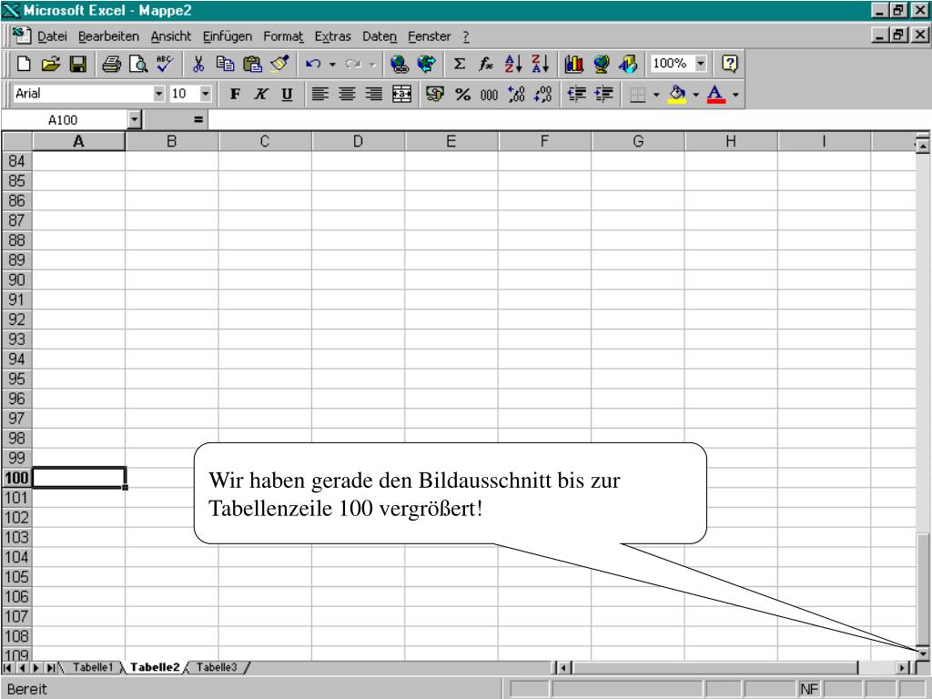This screenshot has height=699, width=932.
Task: Toggle bold formatting F button
Action: [235, 94]
